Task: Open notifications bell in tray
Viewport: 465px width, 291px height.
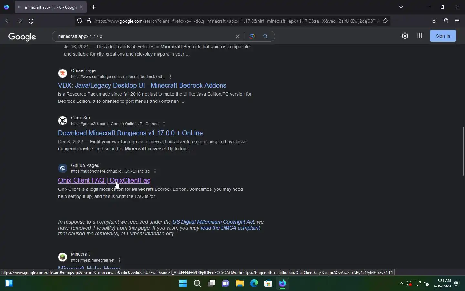Action: (456, 283)
